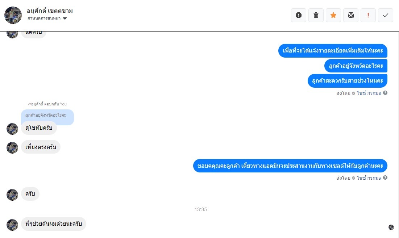This screenshot has height=238, width=399.
Task: Select the message bubble เที่ยงตรงครับ
Action: [41, 147]
